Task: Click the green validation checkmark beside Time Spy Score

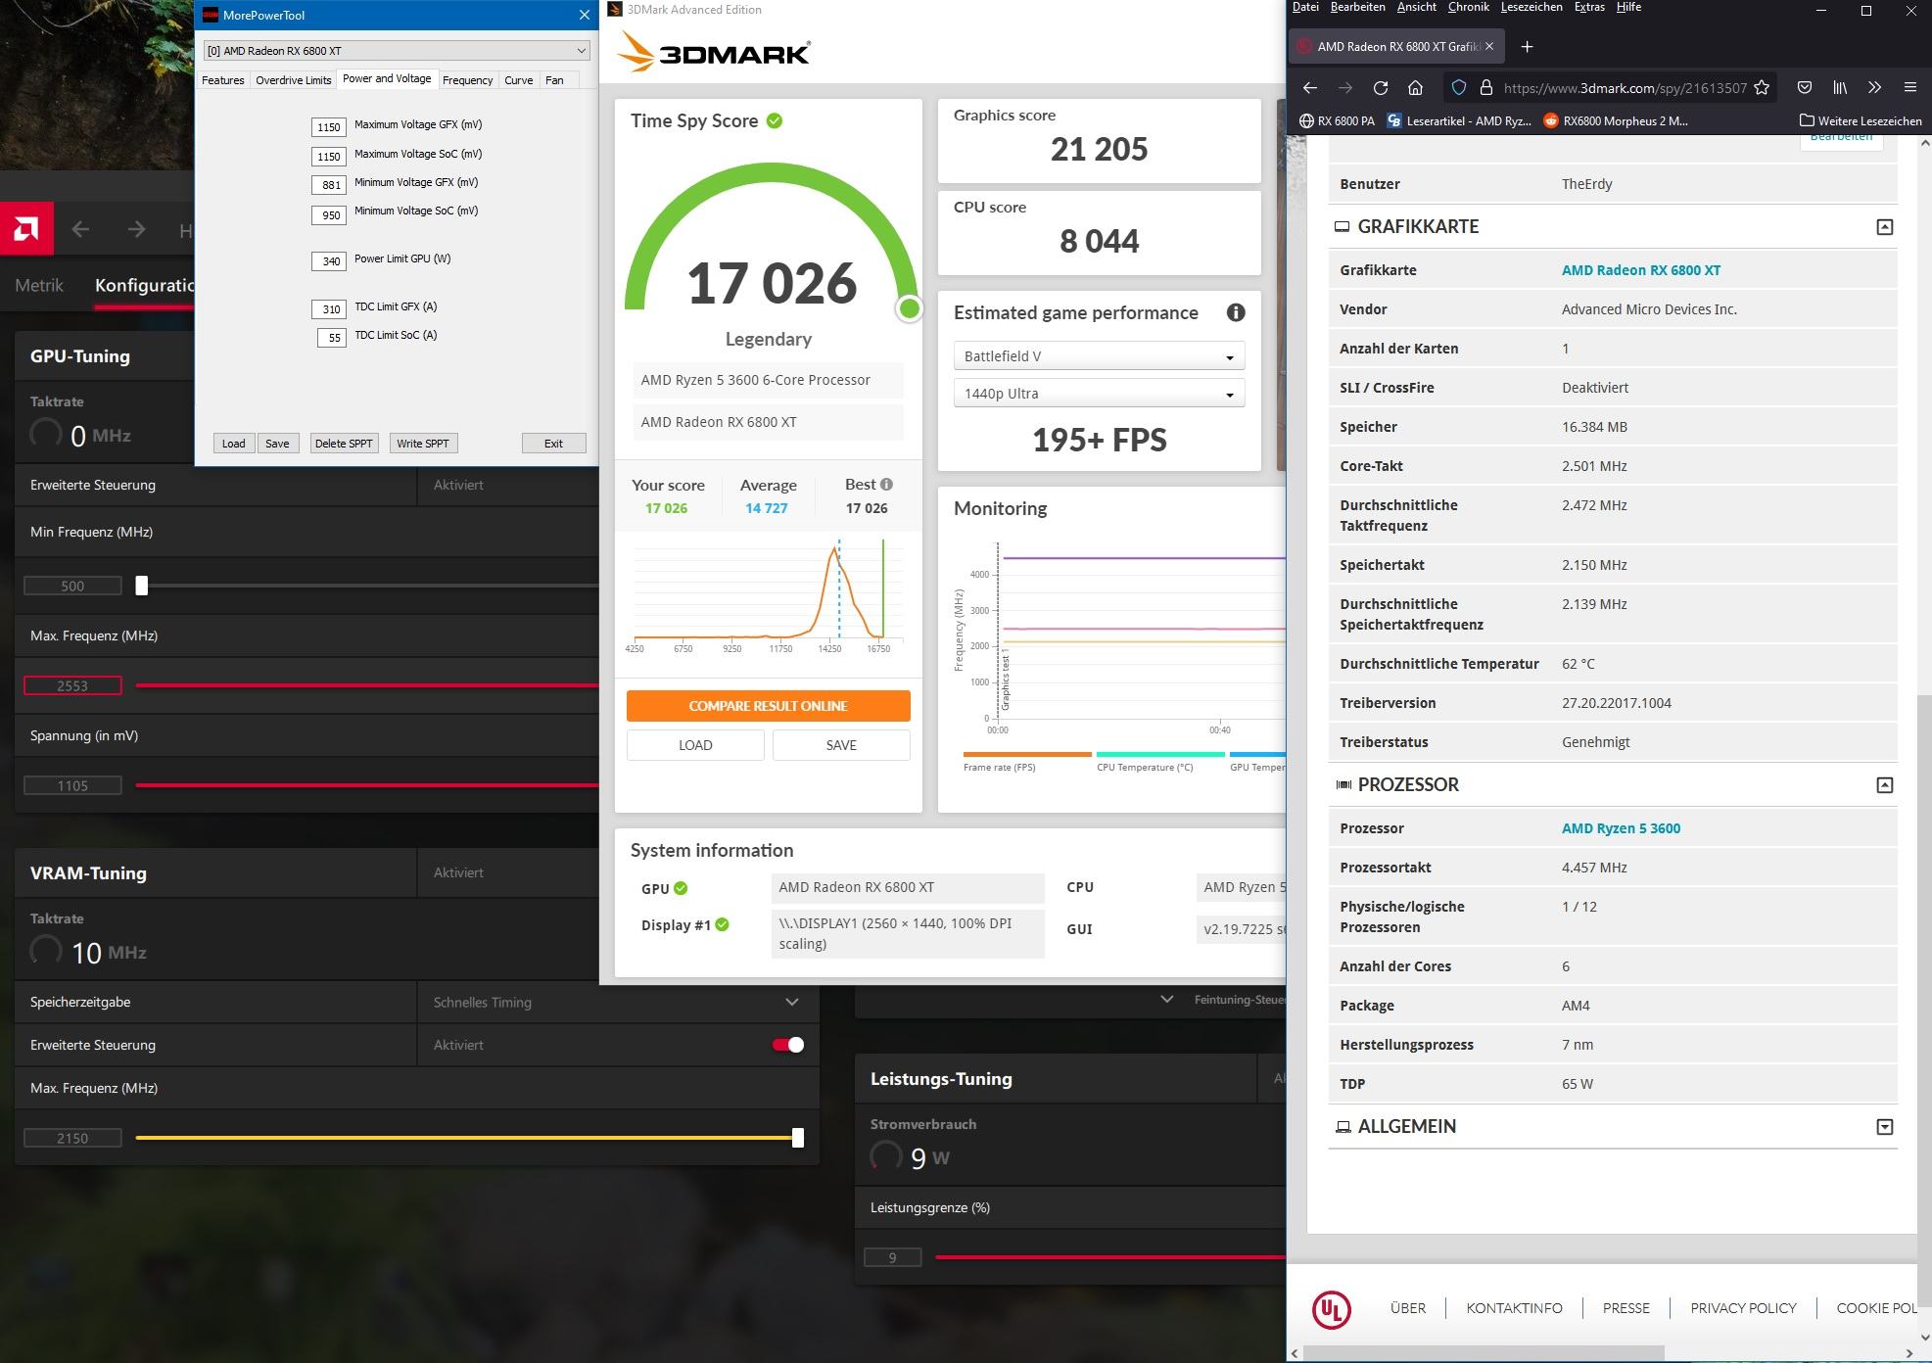Action: [775, 120]
